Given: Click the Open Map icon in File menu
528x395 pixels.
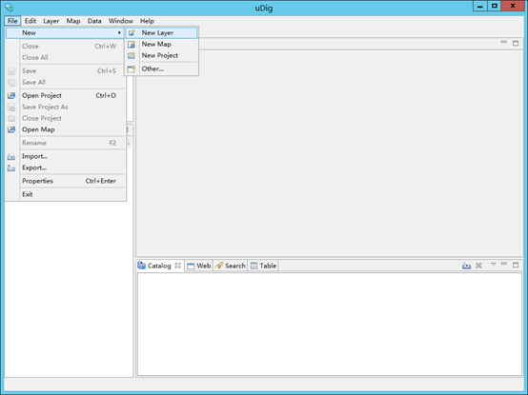Looking at the screenshot, I should (x=11, y=129).
